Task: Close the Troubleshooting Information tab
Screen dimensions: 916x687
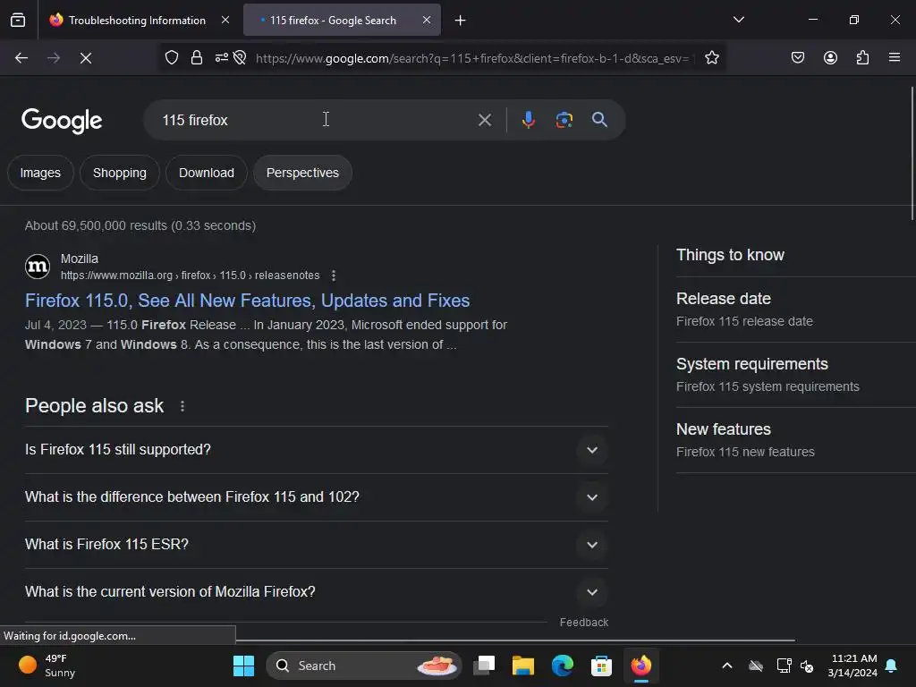Action: (x=225, y=20)
